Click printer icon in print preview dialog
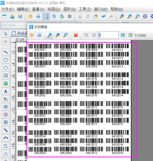Viewport: 153px width, 161px height. click(x=39, y=35)
